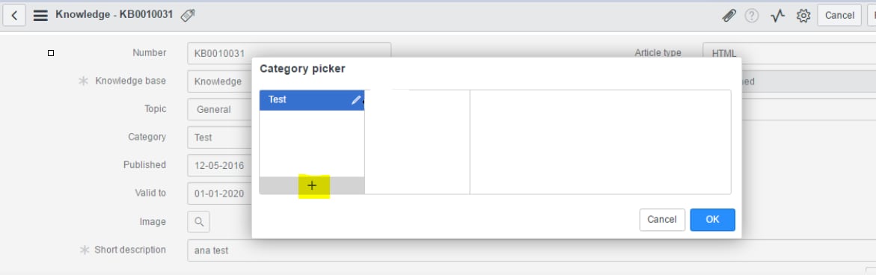Screen dimensions: 876x275
Task: Click the pencil edit icon on Test
Action: point(356,100)
